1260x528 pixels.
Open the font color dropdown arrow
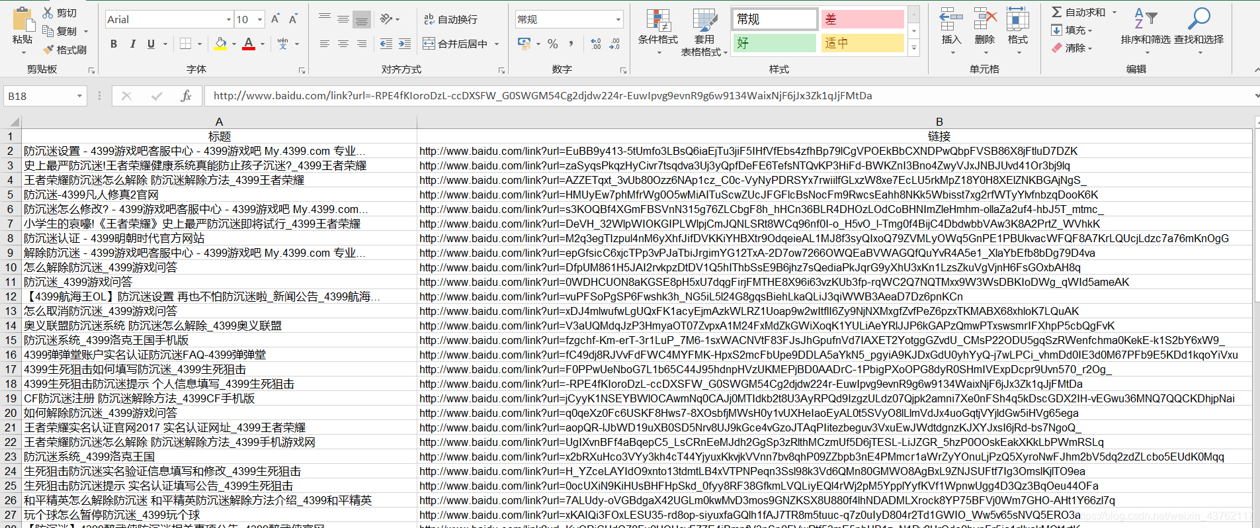tap(263, 44)
